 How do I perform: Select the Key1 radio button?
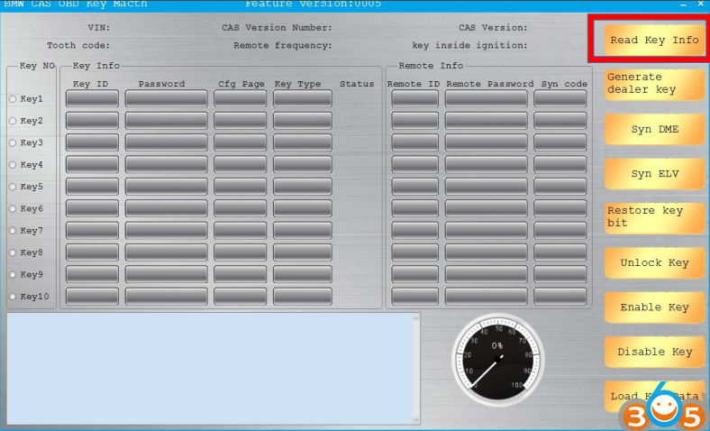coord(13,98)
